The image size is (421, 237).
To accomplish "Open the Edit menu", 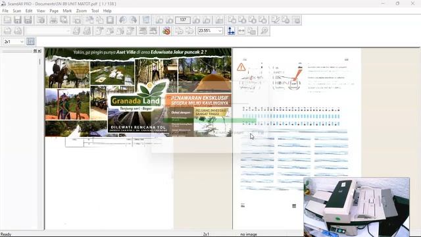I will tap(29, 11).
